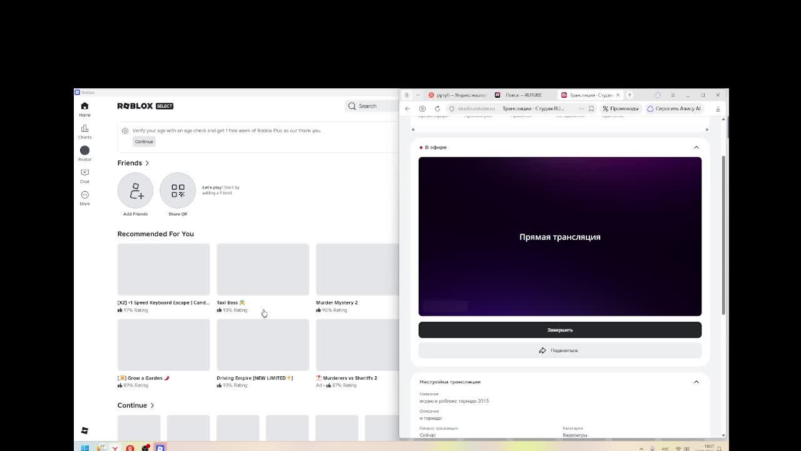Screen dimensions: 801x451
Task: Open the Taxi Boss game thumbnail
Action: (263, 269)
